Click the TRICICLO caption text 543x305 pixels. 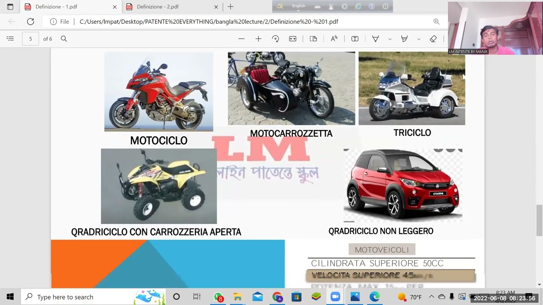click(x=412, y=133)
